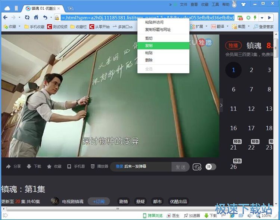Click the phone icon beside the cloud
Image resolution: width=280 pixels, height=220 pixels.
[16, 8]
